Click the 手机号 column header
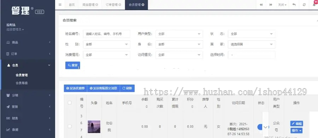Viewport: 318px width, 138px height. pyautogui.click(x=127, y=103)
